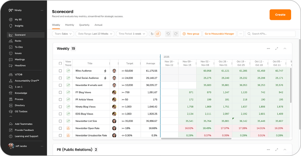Viewport: 301px width, 156px height.
Task: Switch to the Monthly tab
Action: 70,25
